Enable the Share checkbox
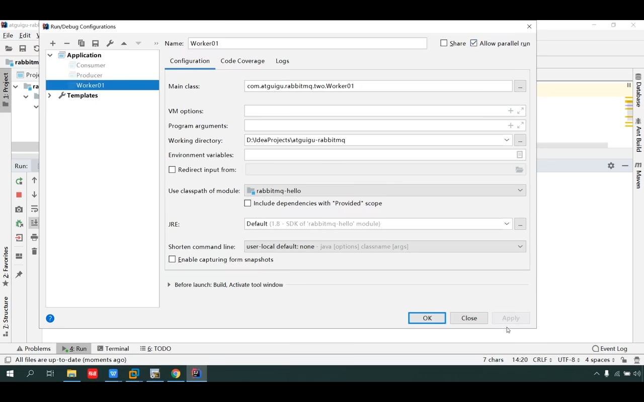Image resolution: width=644 pixels, height=402 pixels. tap(444, 43)
